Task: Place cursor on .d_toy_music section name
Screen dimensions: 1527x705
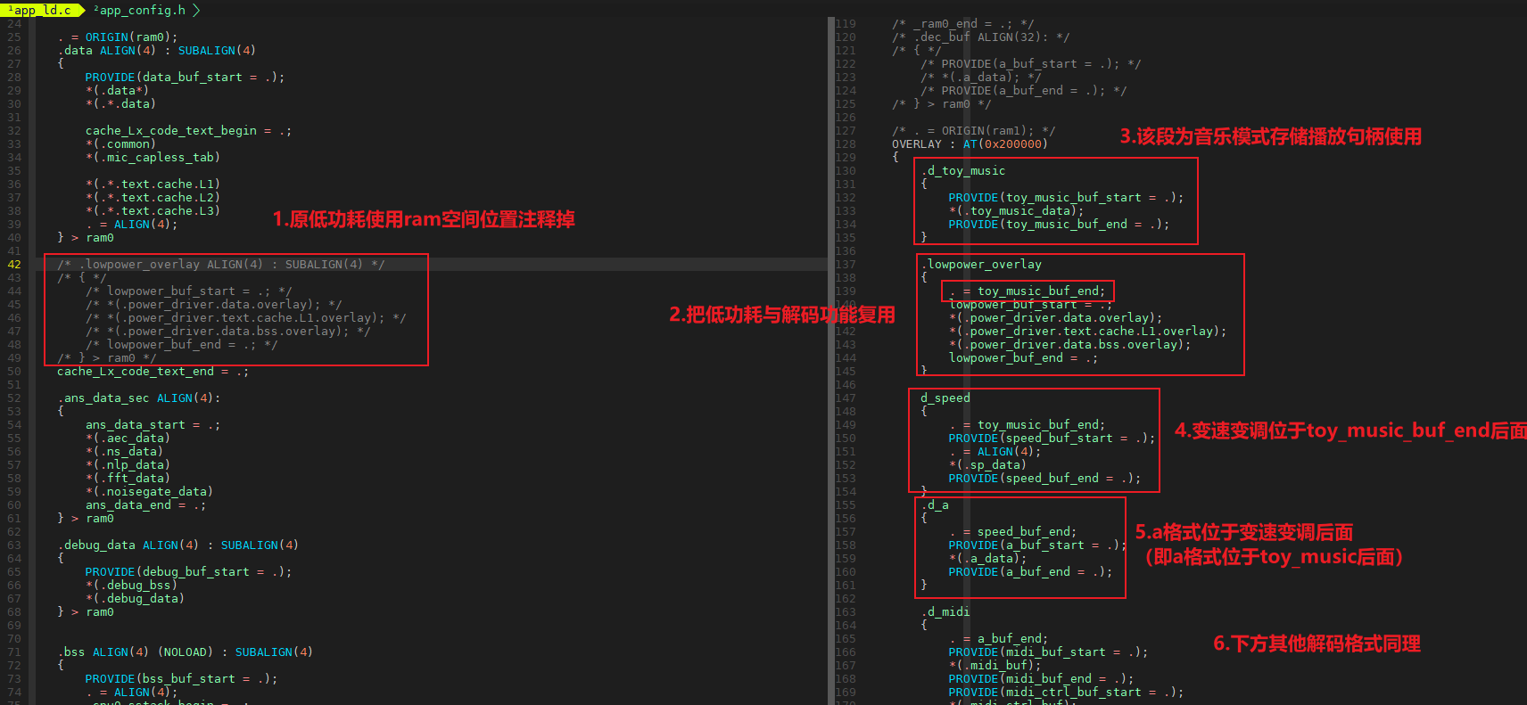Action: [x=963, y=170]
